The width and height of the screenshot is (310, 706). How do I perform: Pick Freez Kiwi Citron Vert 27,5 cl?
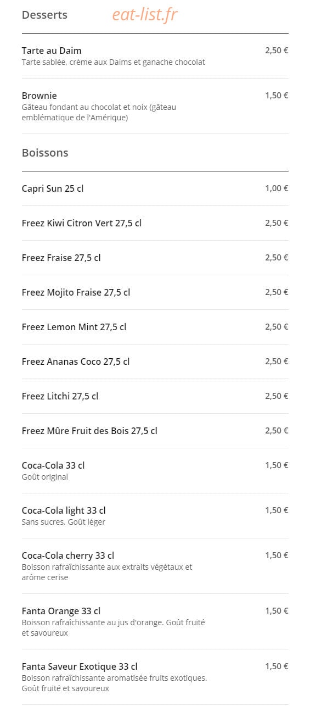(155, 223)
